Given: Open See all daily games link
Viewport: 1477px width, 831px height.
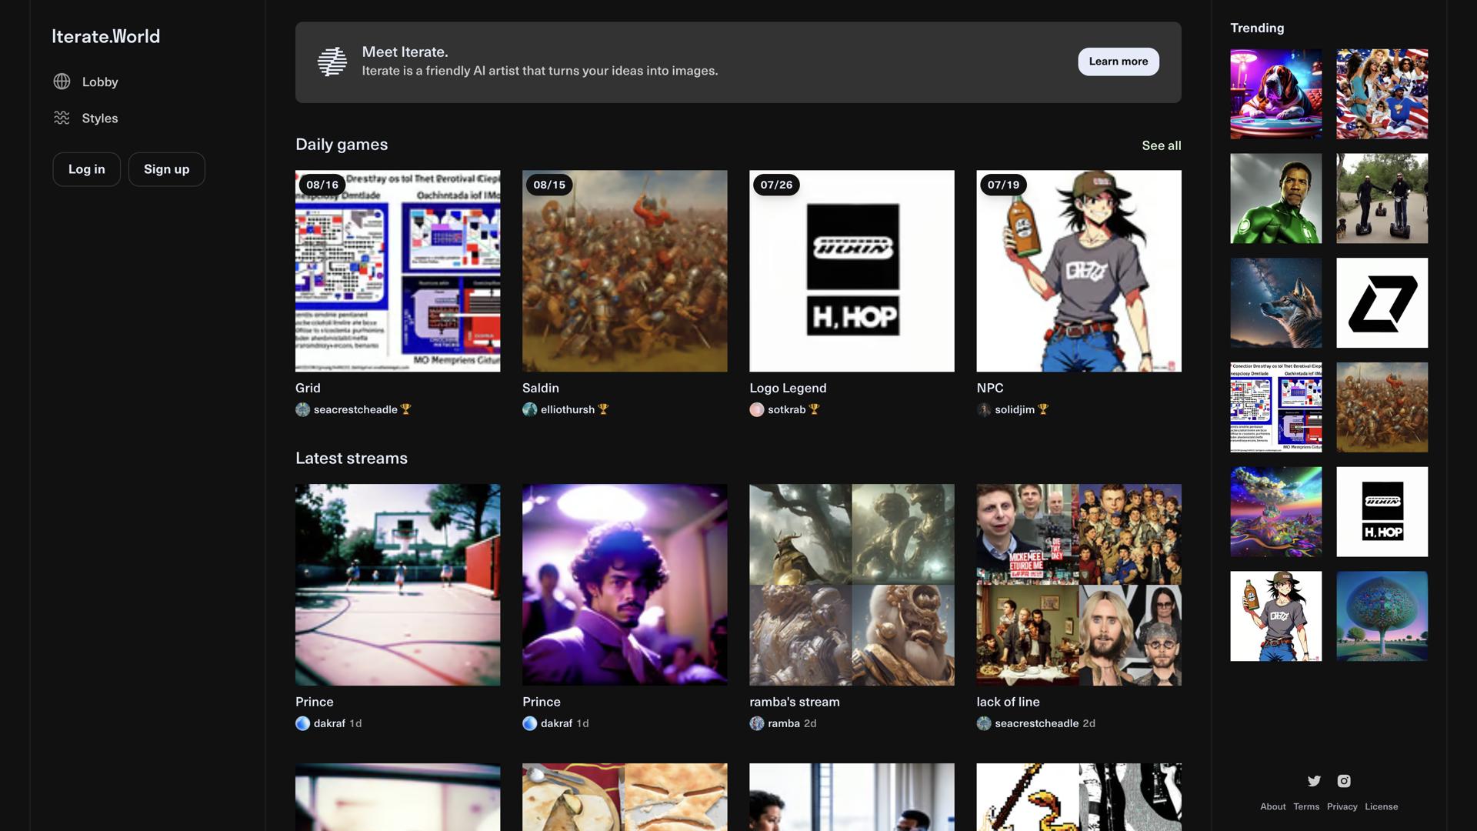Looking at the screenshot, I should pyautogui.click(x=1161, y=145).
